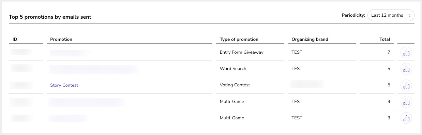Viewport: 422px width, 135px height.
Task: Click the Total column header
Action: [385, 39]
